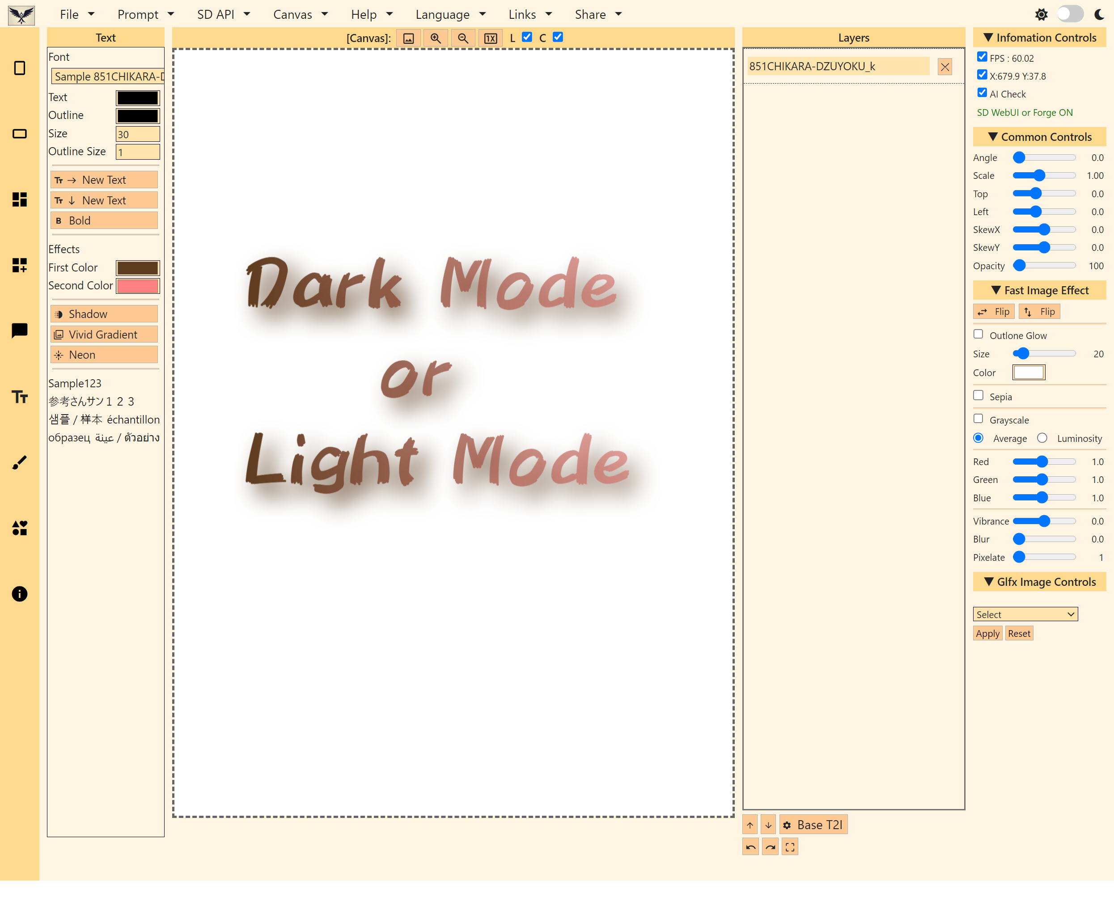This screenshot has height=898, width=1114.
Task: Click the Vivid Gradient button
Action: (104, 335)
